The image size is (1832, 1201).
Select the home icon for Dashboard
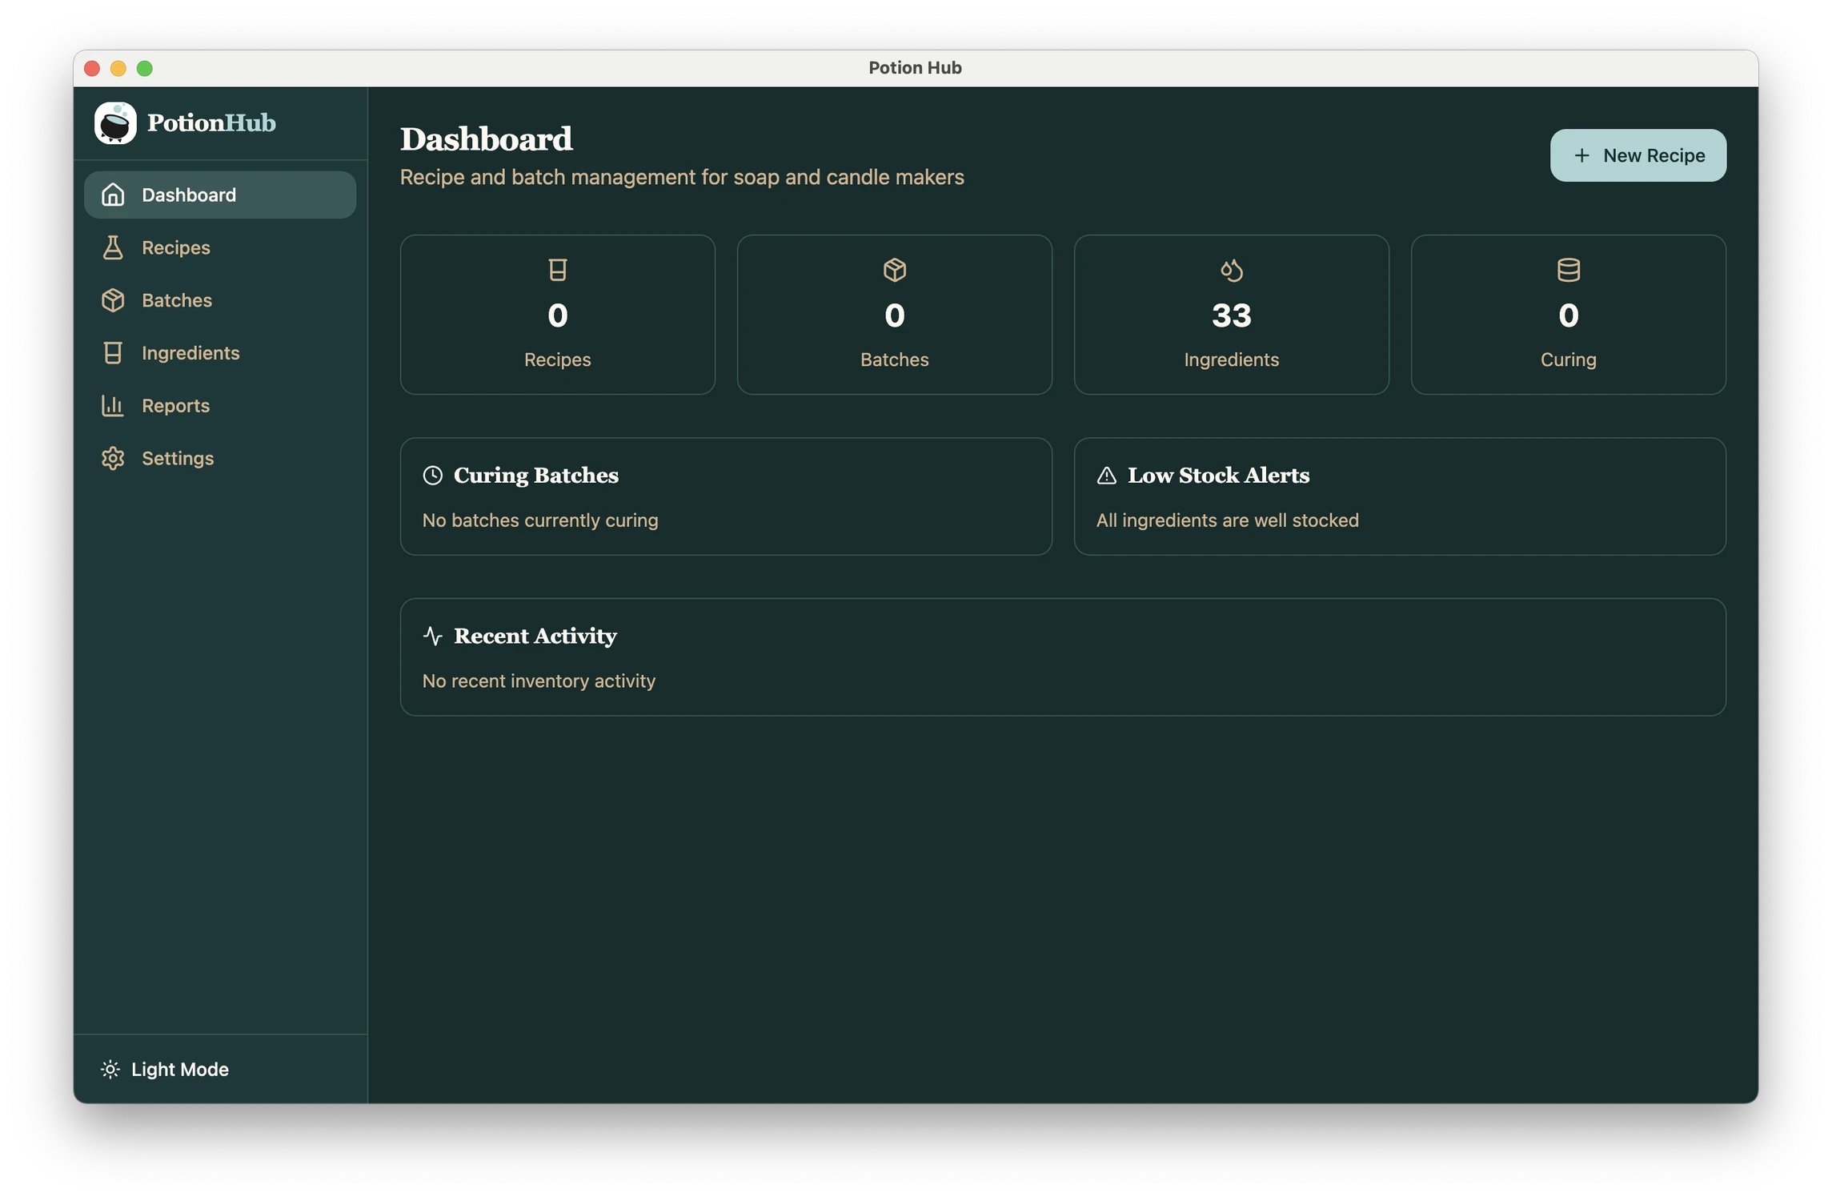[x=113, y=195]
